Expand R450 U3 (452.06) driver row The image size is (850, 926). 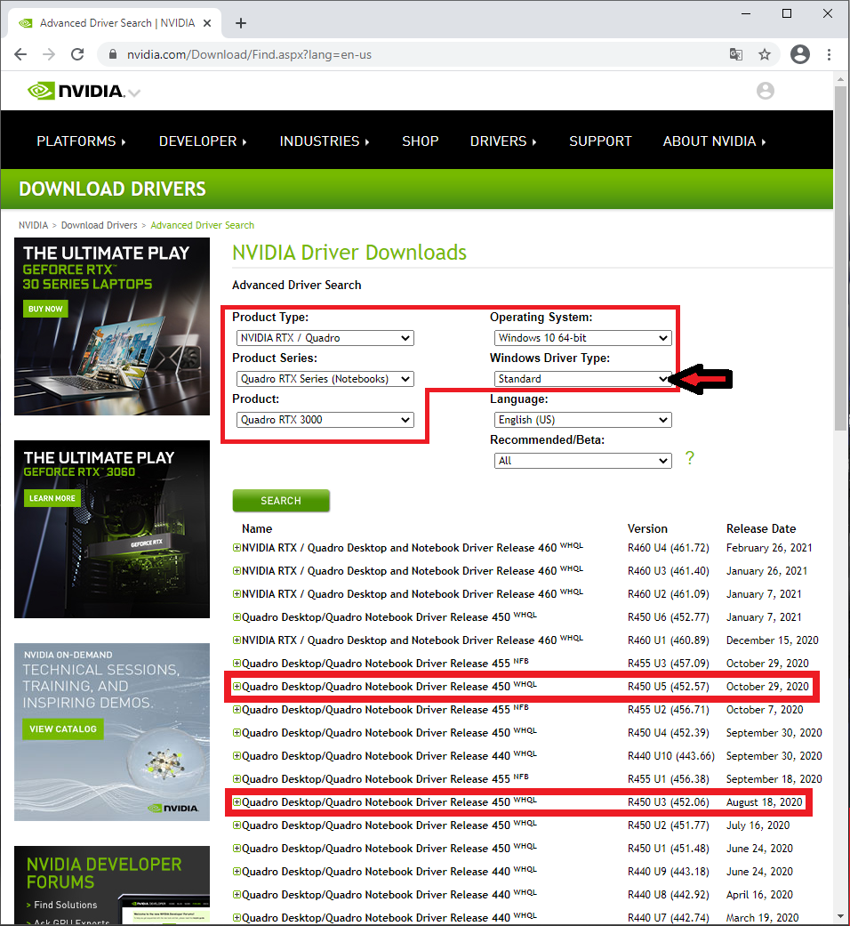[x=237, y=802]
